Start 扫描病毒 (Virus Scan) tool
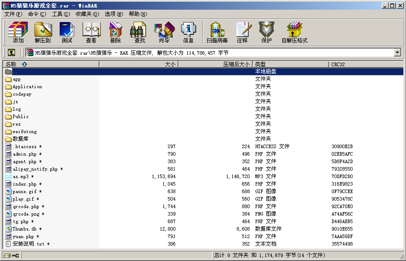406x261 pixels. [217, 33]
